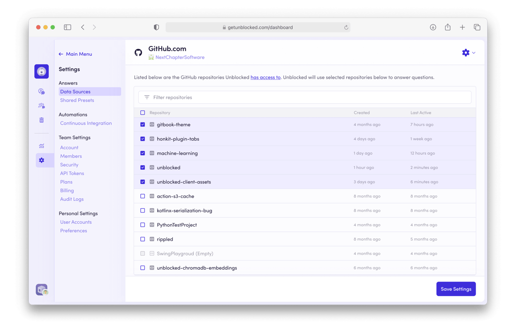Open Continuous Integration settings
Screen dimensions: 516x326
(86, 123)
